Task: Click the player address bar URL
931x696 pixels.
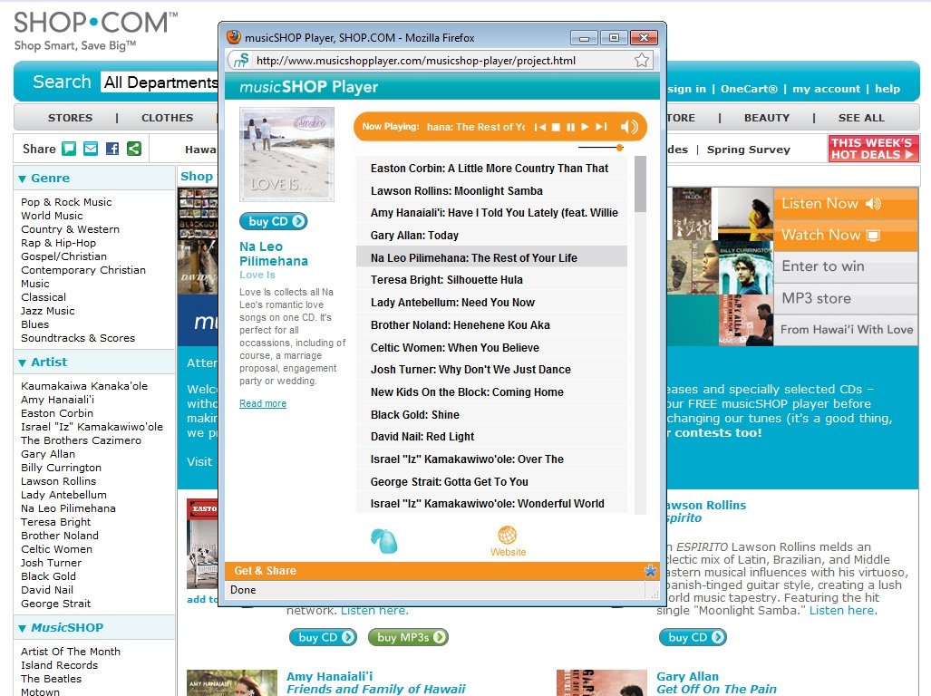Action: tap(415, 61)
